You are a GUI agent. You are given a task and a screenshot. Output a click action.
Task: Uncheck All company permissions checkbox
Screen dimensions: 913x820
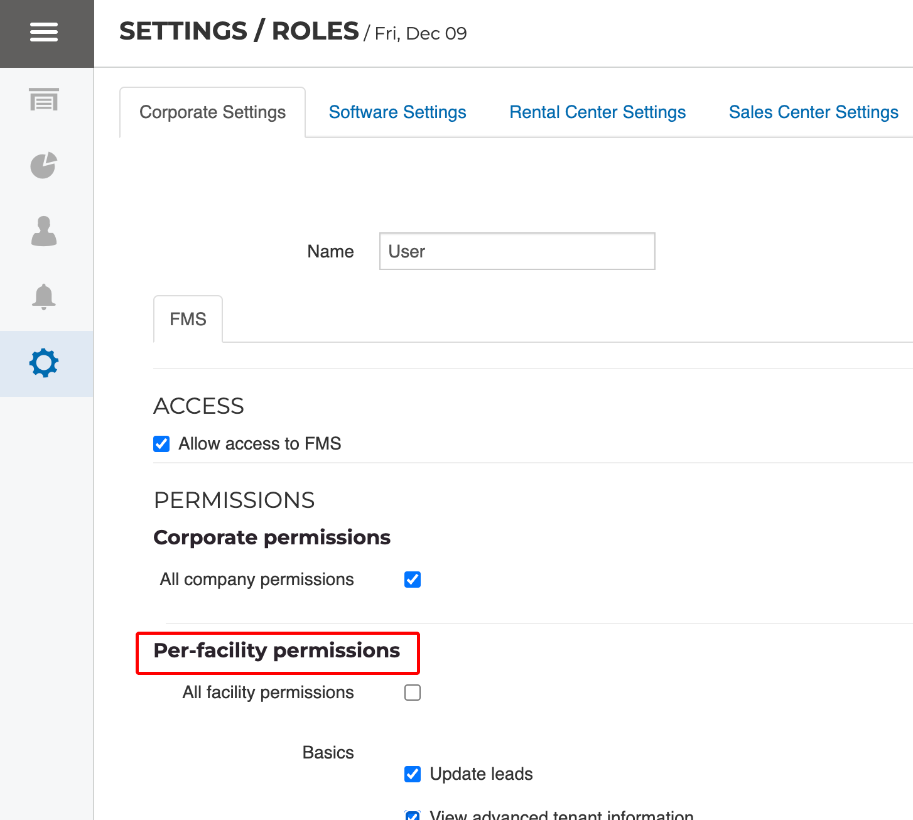click(x=413, y=580)
